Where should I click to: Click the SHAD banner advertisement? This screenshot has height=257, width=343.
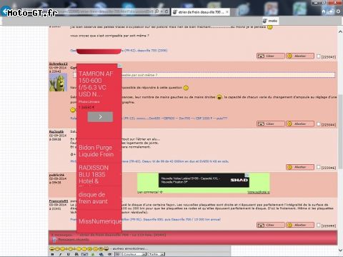click(x=204, y=180)
